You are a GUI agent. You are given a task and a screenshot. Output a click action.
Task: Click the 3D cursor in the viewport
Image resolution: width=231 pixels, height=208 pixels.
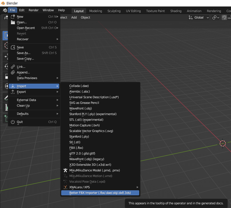[223, 143]
